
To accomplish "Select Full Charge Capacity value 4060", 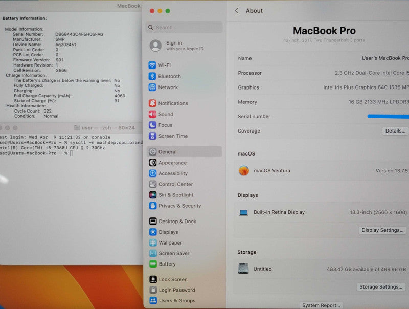I will pos(120,96).
